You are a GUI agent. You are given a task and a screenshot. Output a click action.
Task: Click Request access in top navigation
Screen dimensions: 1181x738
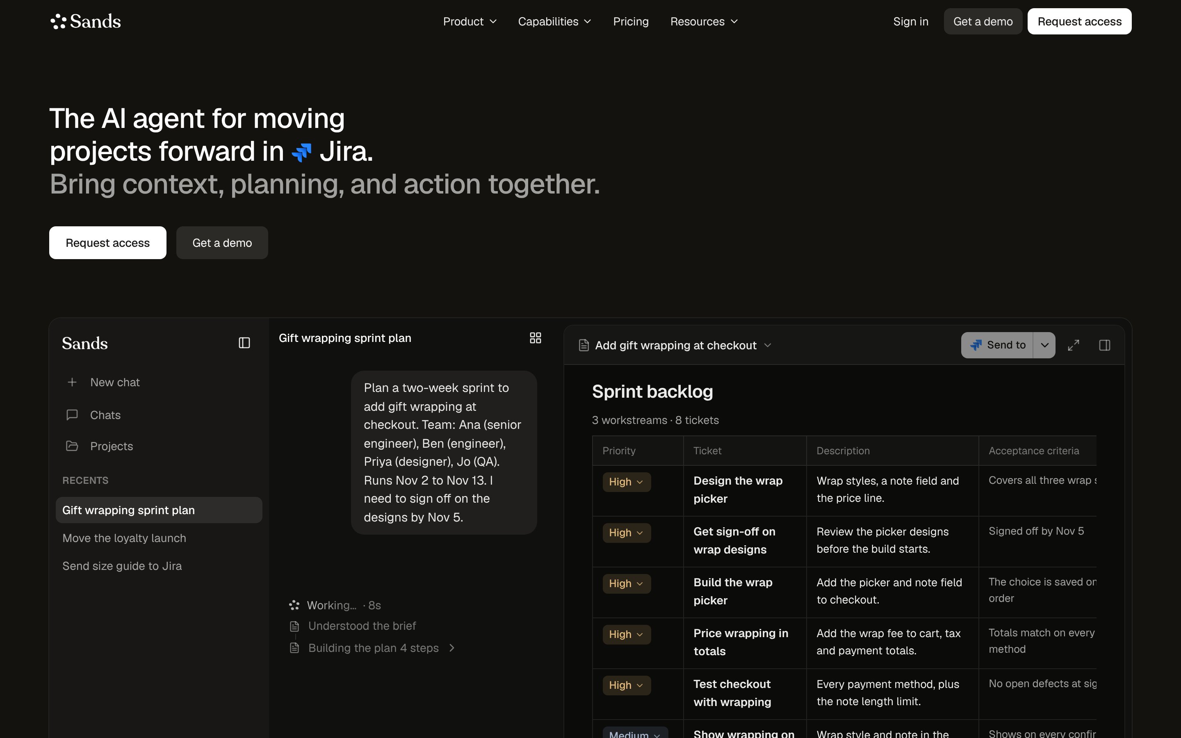coord(1079,21)
